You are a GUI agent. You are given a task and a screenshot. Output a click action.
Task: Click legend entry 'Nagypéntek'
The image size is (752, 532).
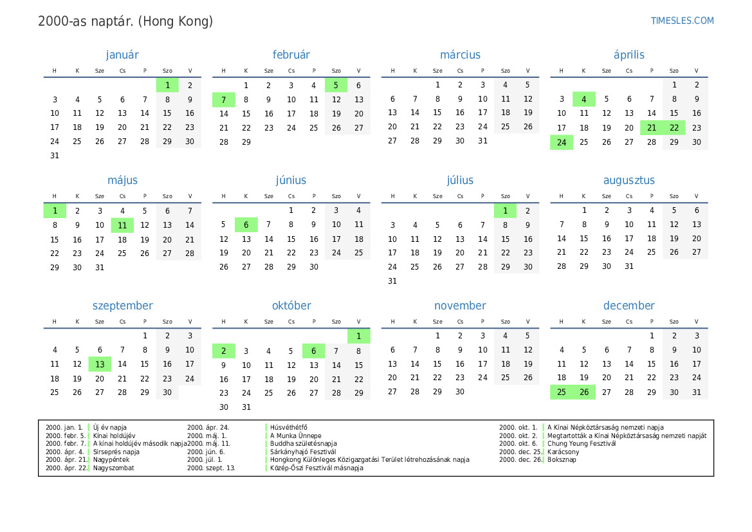tap(111, 459)
